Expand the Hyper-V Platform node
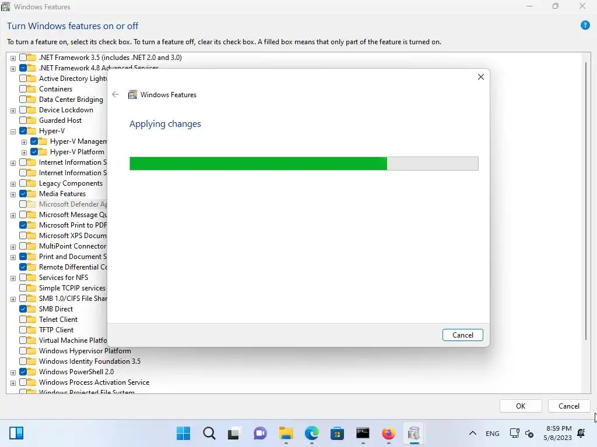 [24, 152]
